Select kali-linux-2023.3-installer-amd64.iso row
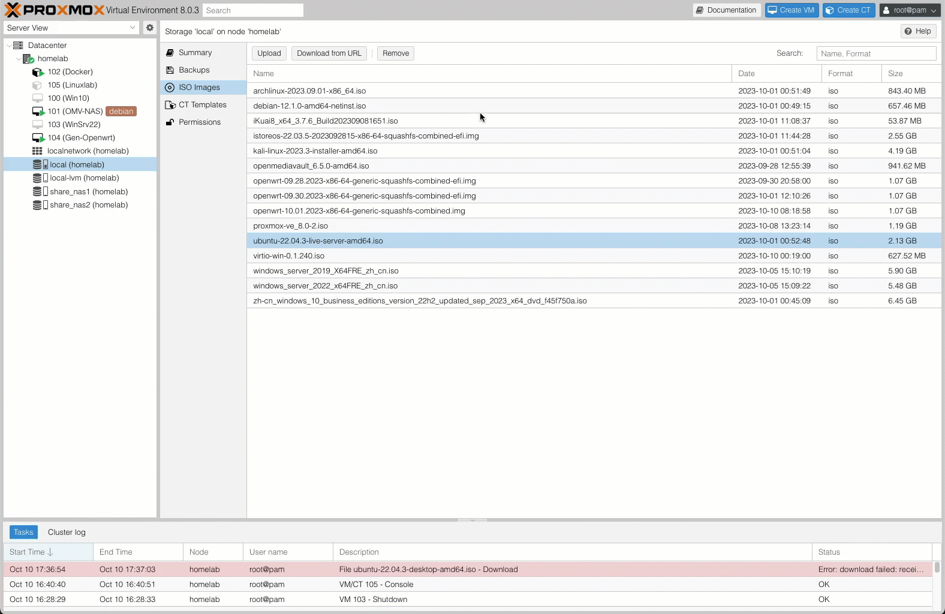 point(594,151)
